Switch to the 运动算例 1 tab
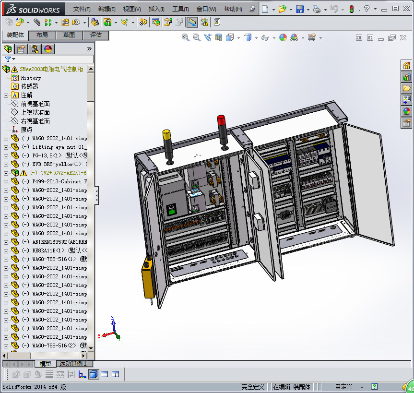Viewport: 414px width, 393px height. tap(72, 364)
